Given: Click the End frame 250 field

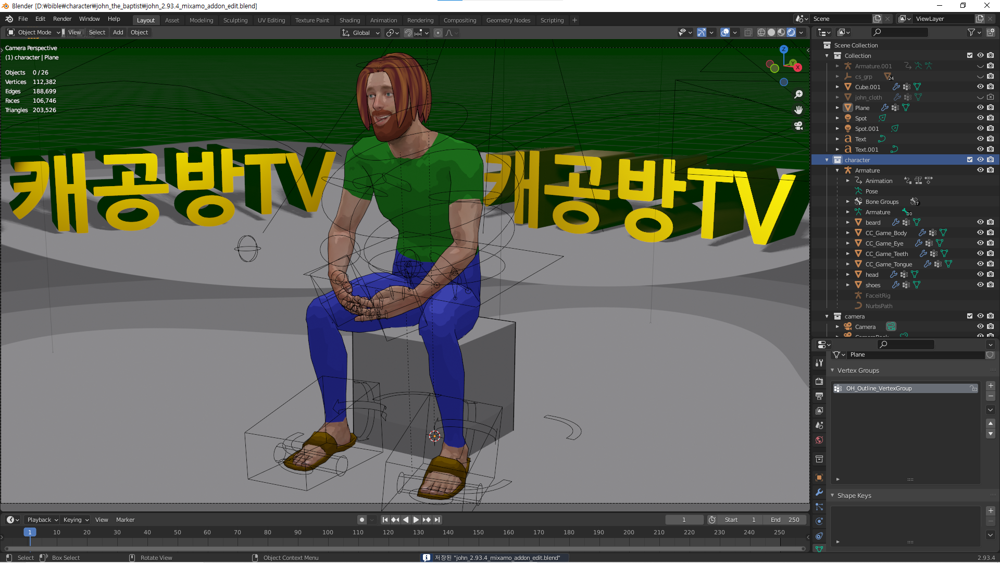Looking at the screenshot, I should (x=785, y=520).
